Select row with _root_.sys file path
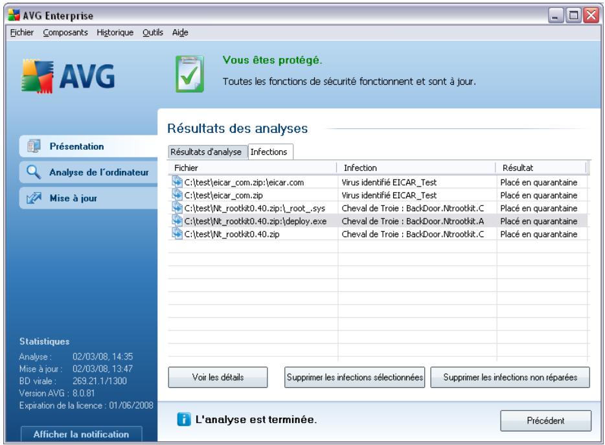The height and width of the screenshot is (445, 605). pos(378,208)
